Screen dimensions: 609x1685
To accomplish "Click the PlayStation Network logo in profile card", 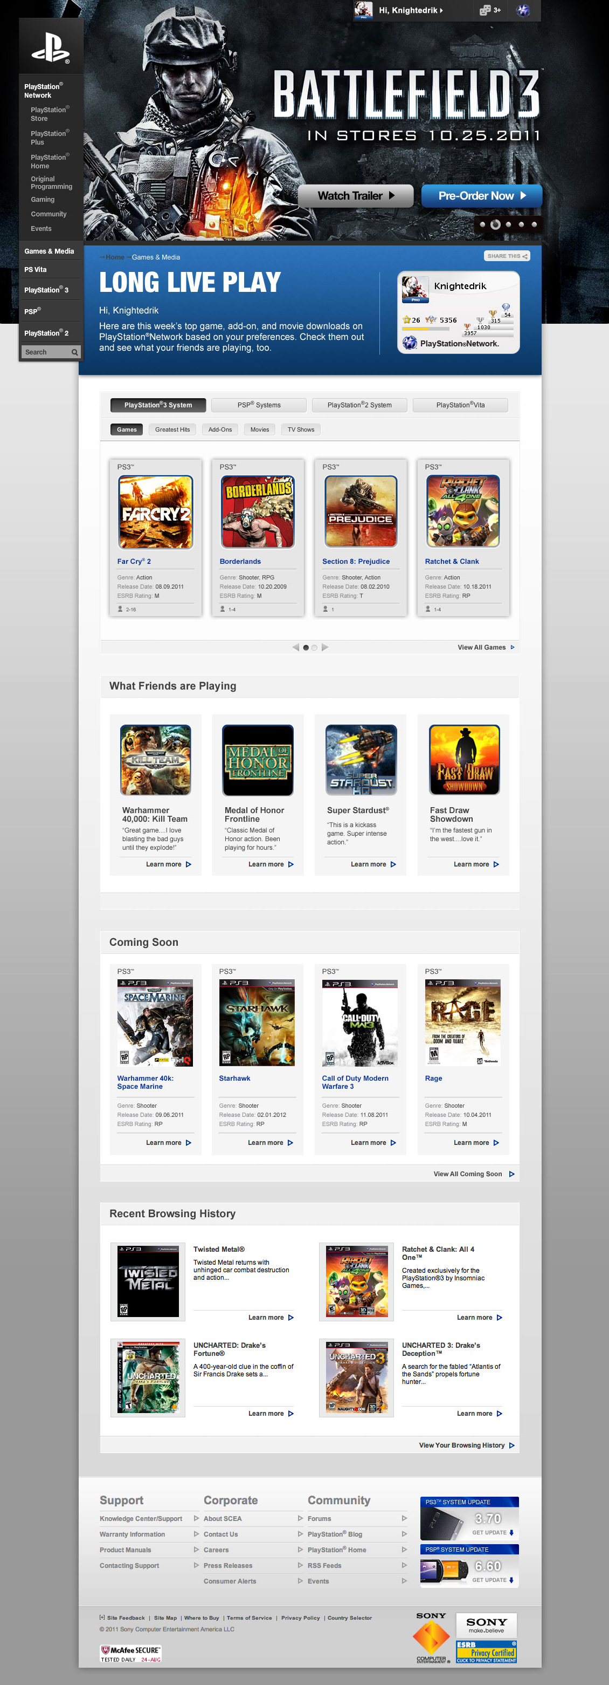I will click(450, 343).
